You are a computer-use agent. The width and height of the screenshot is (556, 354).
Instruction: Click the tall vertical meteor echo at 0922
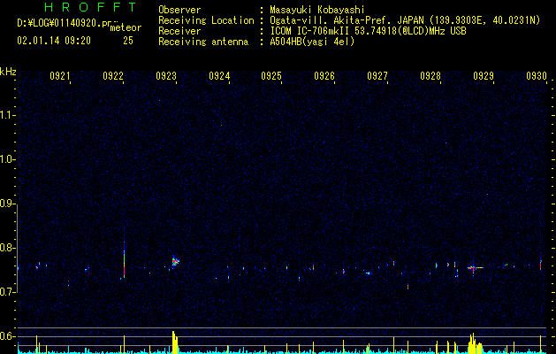pyautogui.click(x=124, y=260)
